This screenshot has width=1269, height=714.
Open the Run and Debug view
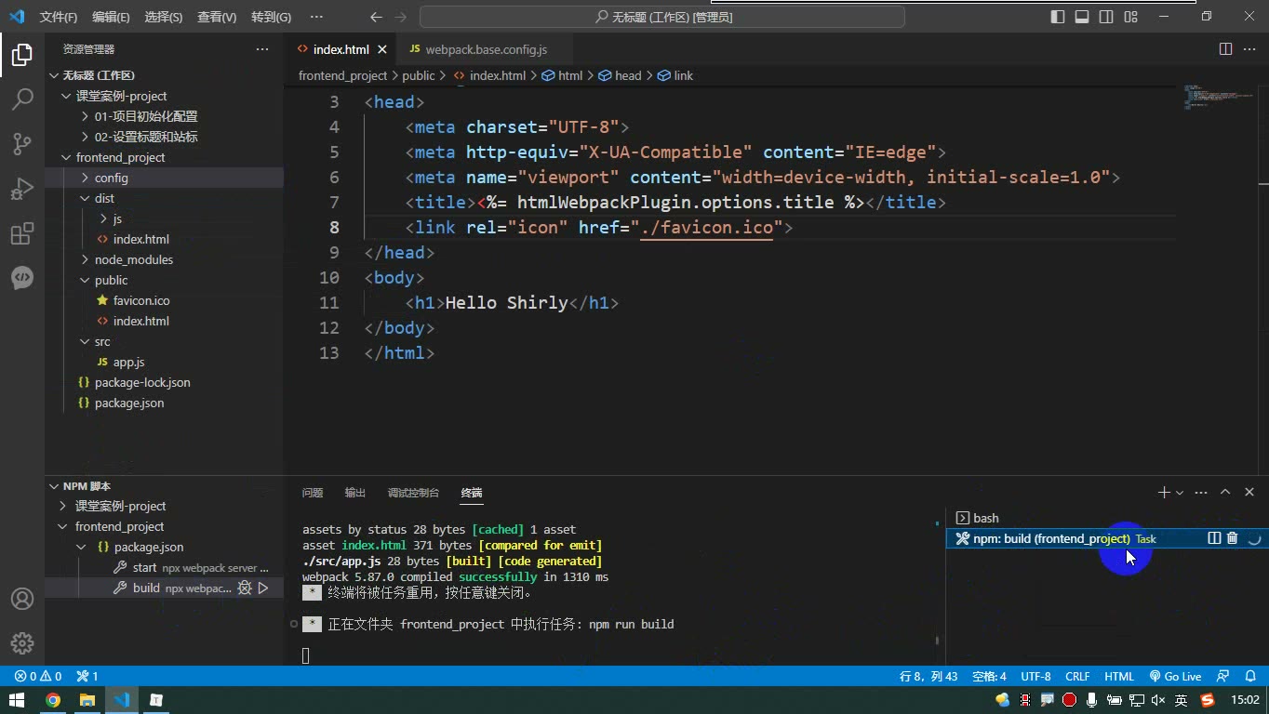pyautogui.click(x=22, y=189)
